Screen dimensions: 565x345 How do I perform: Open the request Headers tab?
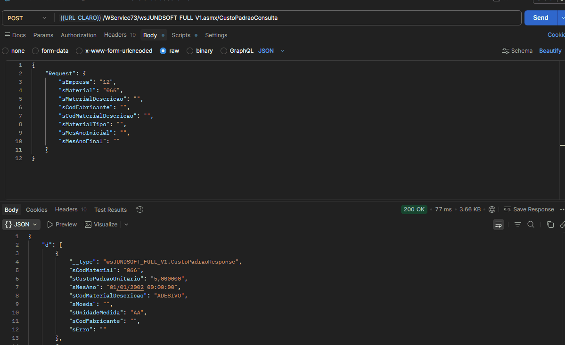pos(120,35)
